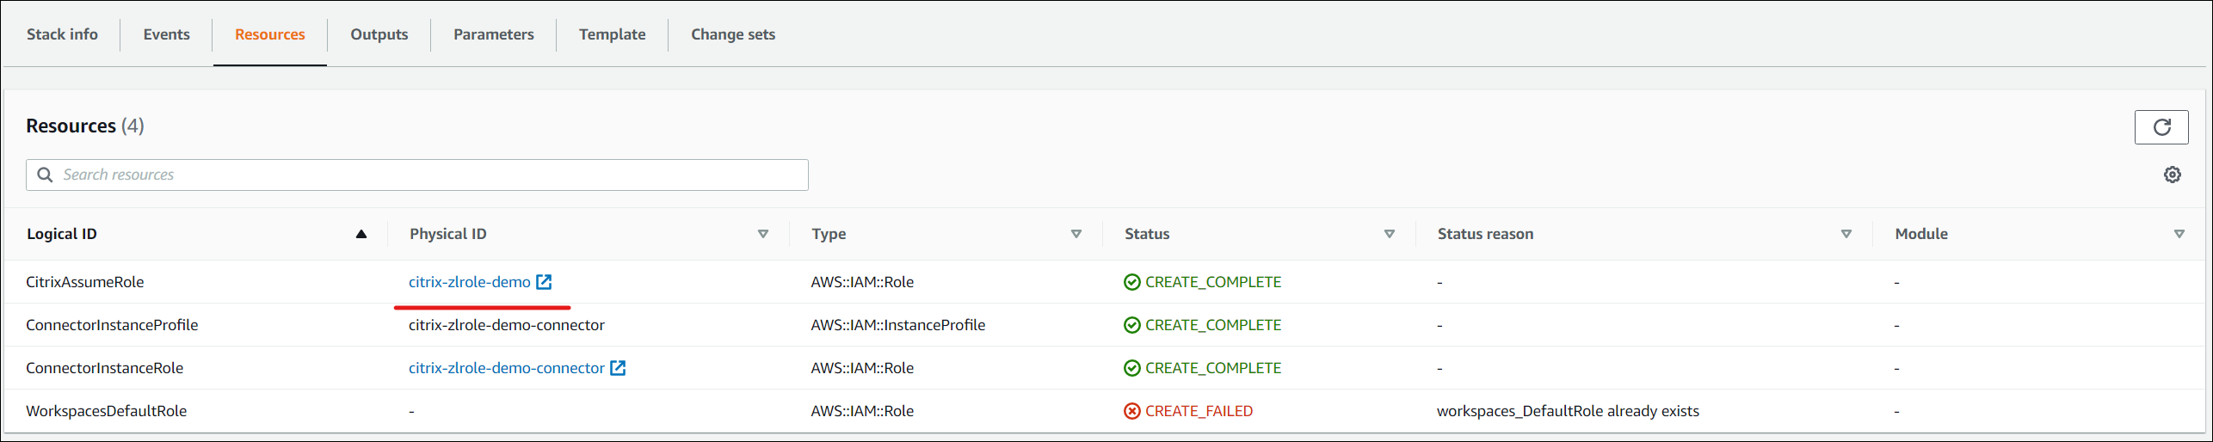The width and height of the screenshot is (2213, 442).
Task: Click the CREATE_FAILED red error icon
Action: [x=1131, y=411]
